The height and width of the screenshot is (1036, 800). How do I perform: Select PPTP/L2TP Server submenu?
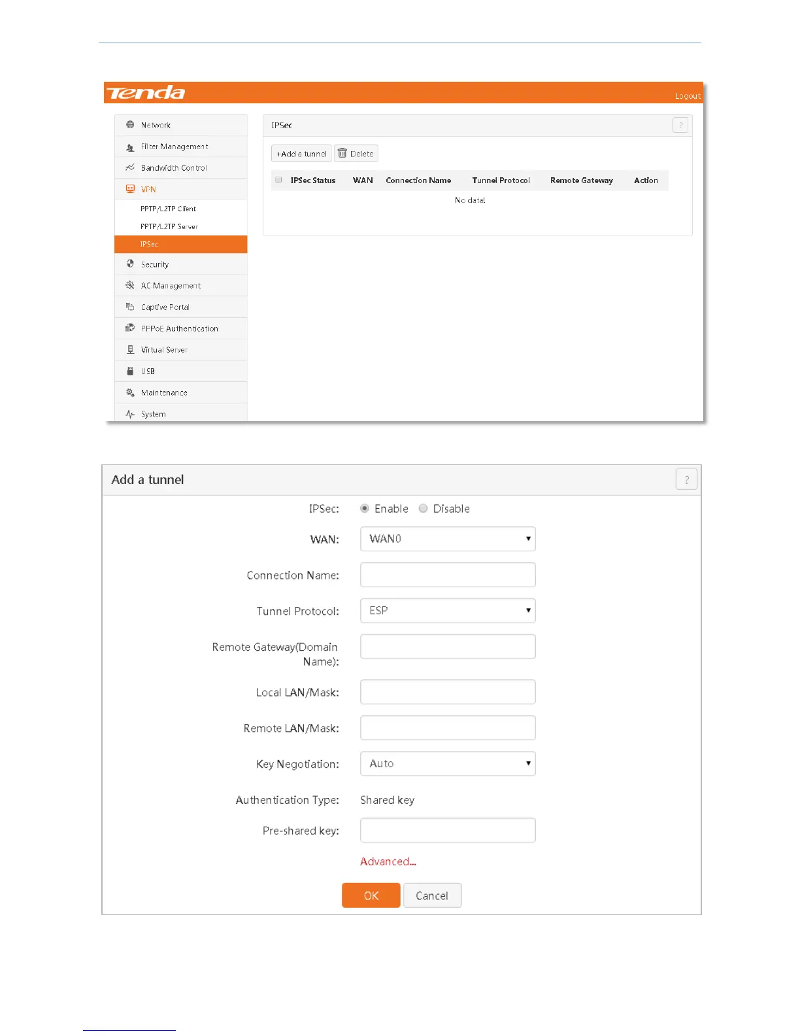coord(180,226)
